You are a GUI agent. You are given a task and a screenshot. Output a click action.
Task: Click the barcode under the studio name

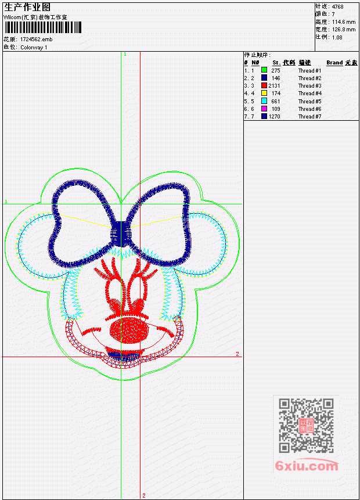point(43,27)
